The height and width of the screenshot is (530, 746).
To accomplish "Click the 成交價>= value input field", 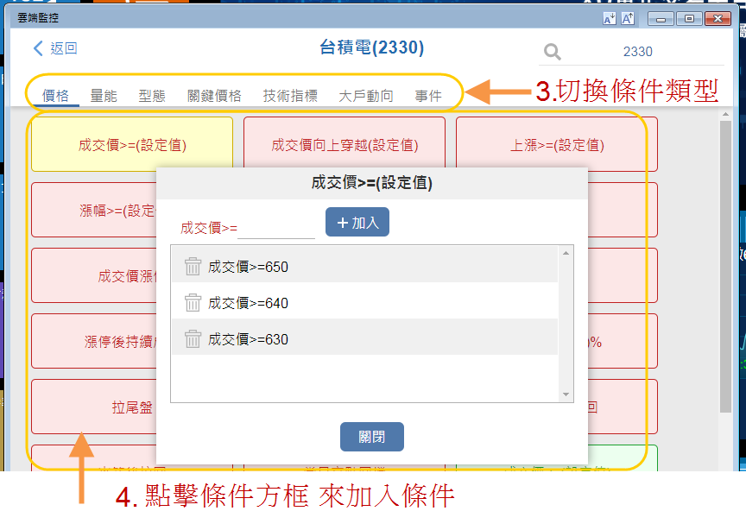I will tap(276, 229).
